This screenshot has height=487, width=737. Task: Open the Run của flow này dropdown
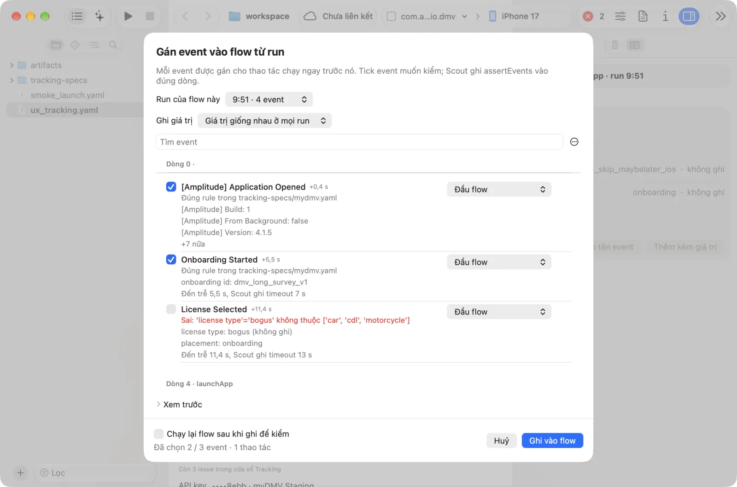click(269, 99)
